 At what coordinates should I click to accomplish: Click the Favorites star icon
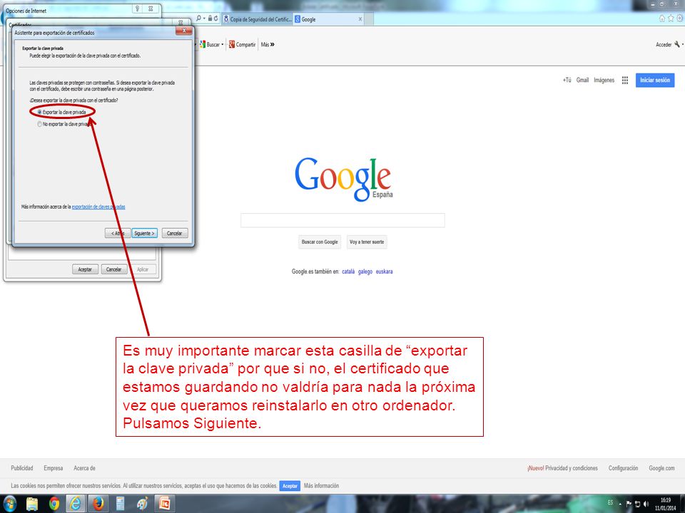point(671,19)
